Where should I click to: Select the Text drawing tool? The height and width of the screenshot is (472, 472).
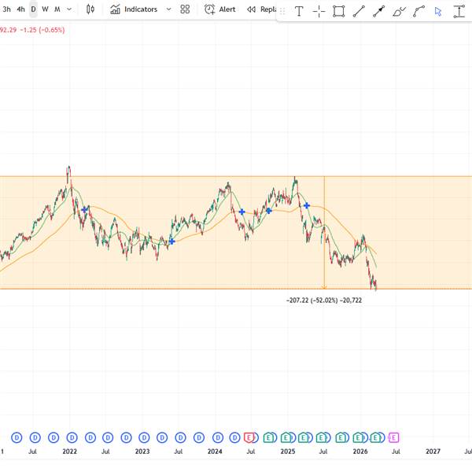pos(299,12)
